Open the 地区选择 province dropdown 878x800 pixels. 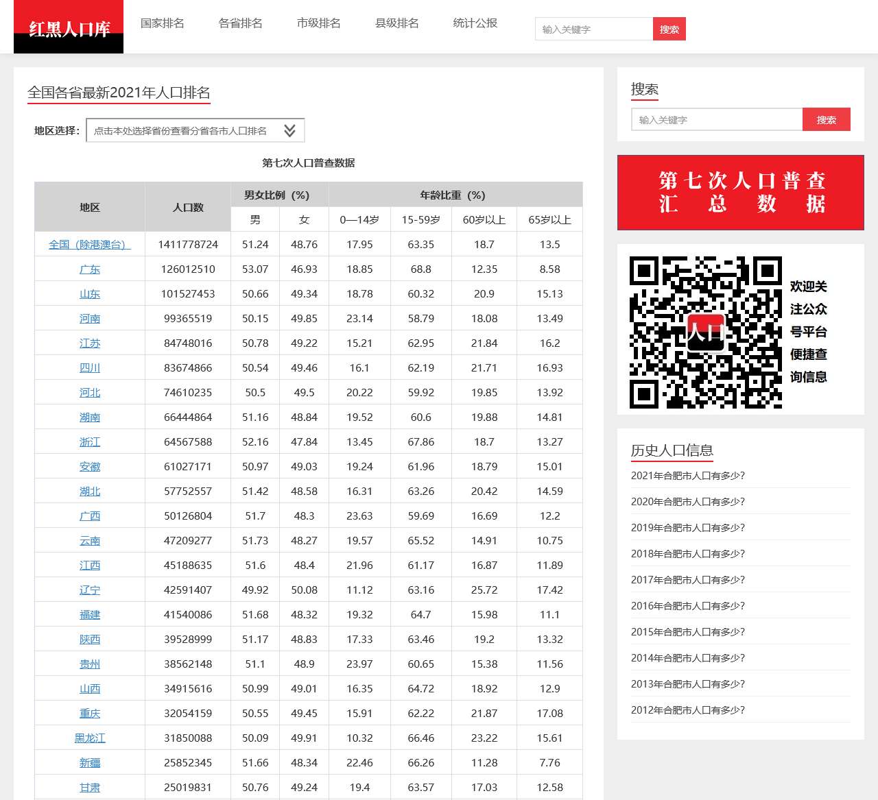[x=195, y=130]
